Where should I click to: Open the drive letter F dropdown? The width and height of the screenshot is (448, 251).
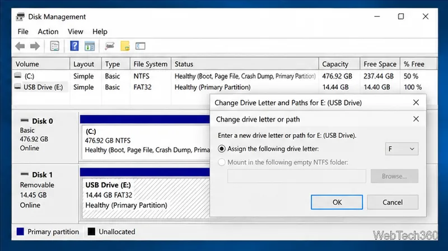point(402,148)
